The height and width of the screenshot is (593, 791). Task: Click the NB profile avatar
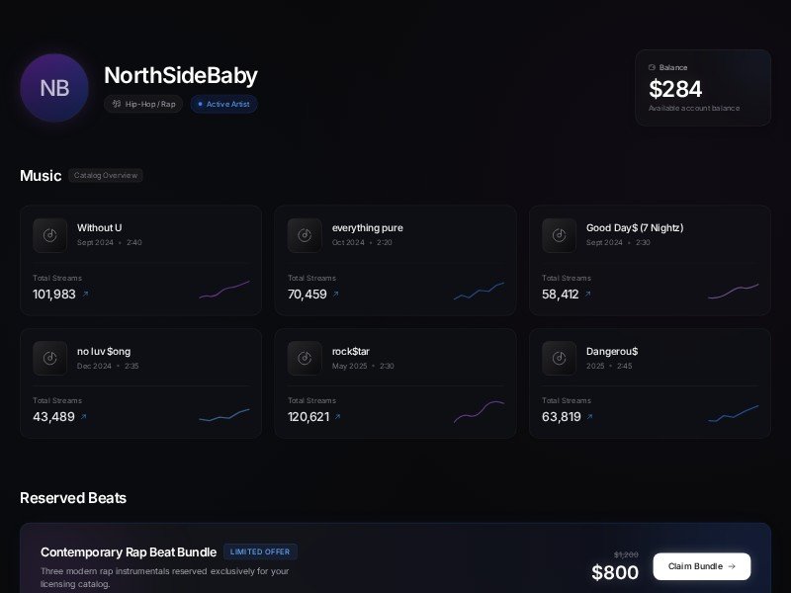click(54, 88)
